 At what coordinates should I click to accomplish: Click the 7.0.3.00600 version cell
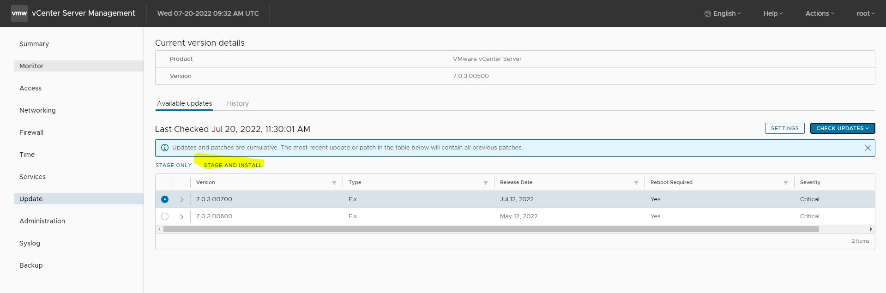click(x=214, y=216)
